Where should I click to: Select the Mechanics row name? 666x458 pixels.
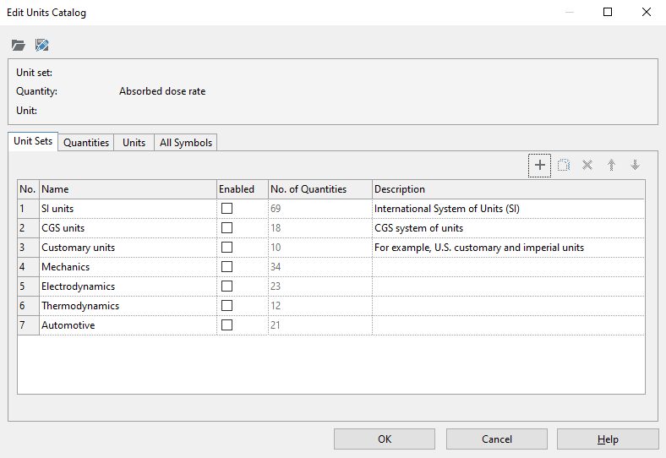point(66,267)
